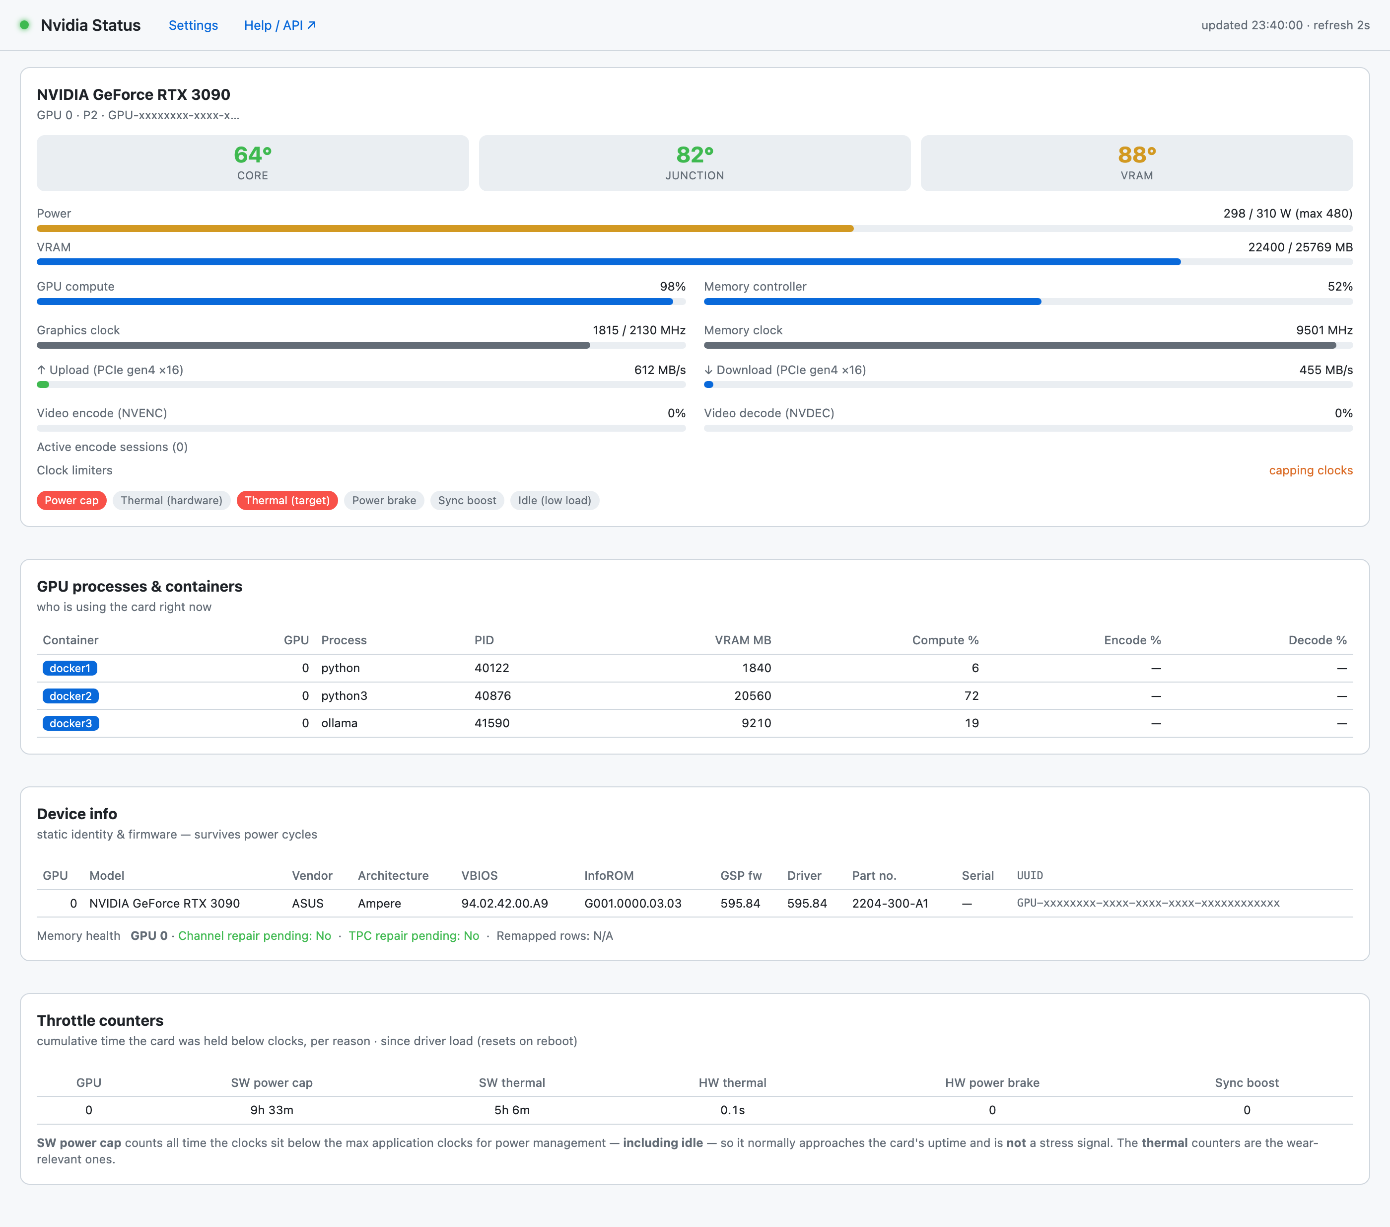This screenshot has width=1390, height=1227.
Task: Click the NVIDIA GeForce RTX 3090 card heading
Action: pyautogui.click(x=133, y=94)
